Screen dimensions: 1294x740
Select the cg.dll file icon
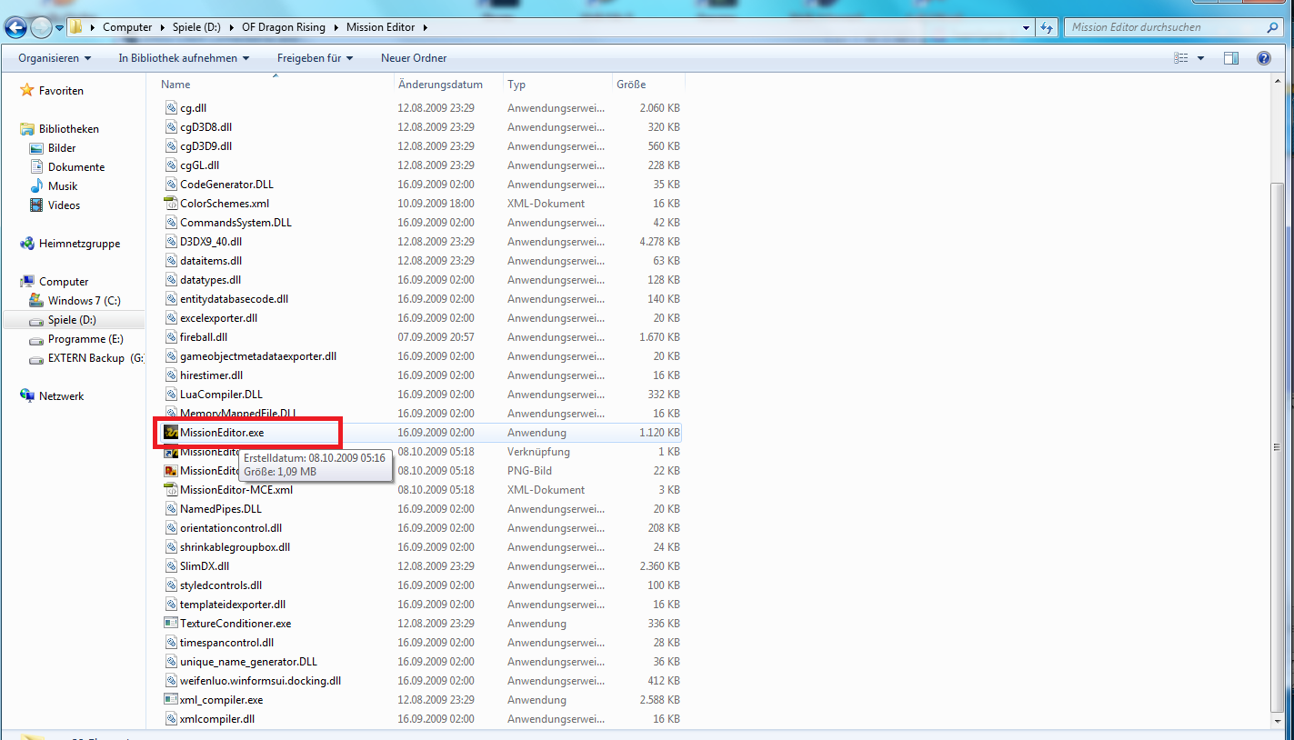171,108
